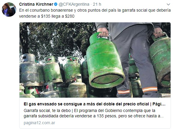Open the gas cylinders preview image
Image resolution: width=173 pixels, height=129 pixels.
pos(95,60)
